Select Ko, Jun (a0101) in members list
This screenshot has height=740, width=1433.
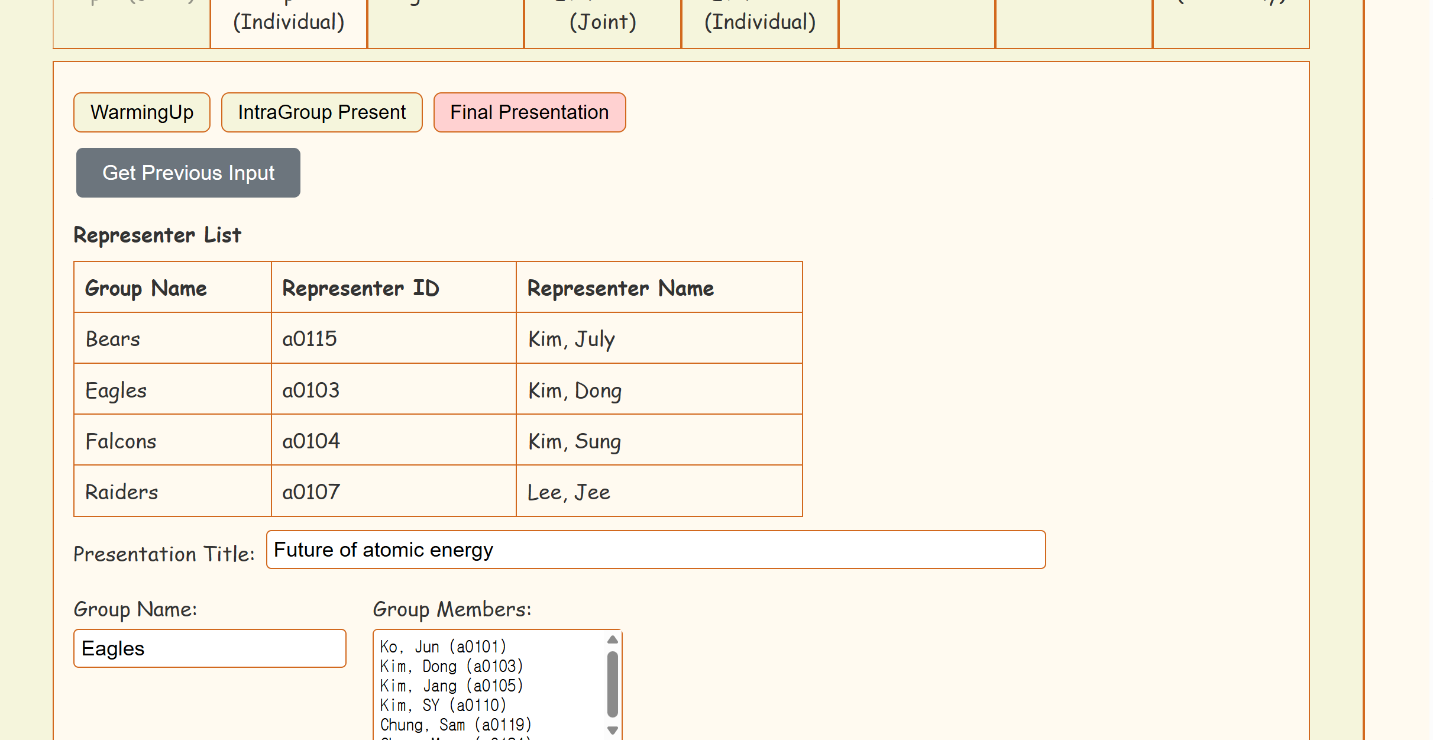(x=443, y=647)
